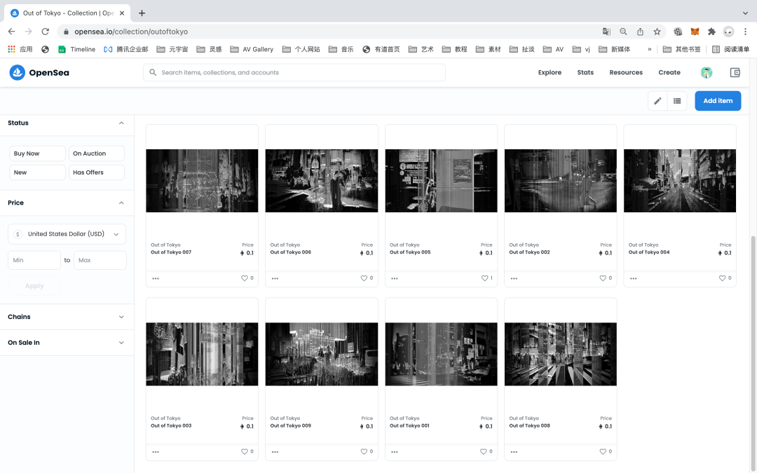
Task: Collapse the Status filter section
Action: [x=121, y=123]
